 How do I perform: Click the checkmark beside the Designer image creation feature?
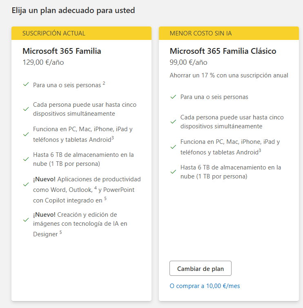click(26, 219)
